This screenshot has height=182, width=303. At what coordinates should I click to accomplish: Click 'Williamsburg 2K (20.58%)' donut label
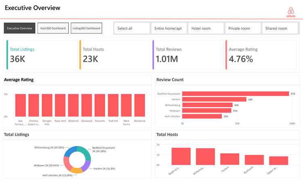[x=49, y=147]
